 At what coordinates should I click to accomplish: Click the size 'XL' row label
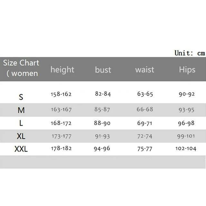pos(21,136)
